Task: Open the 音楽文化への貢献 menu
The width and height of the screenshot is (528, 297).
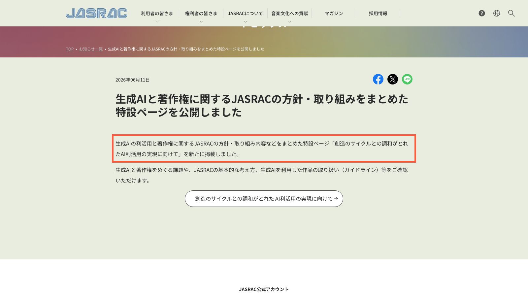Action: coord(290,14)
